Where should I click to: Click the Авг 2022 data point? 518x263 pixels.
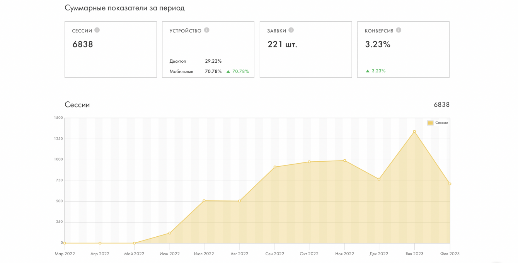(240, 201)
